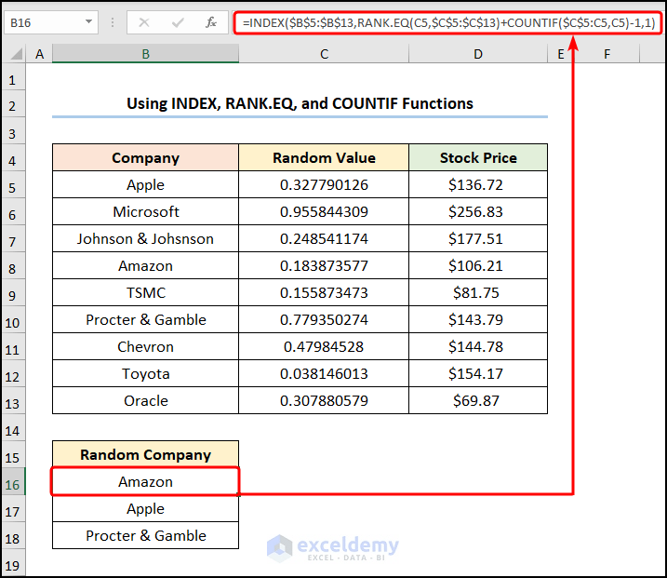The height and width of the screenshot is (578, 667).
Task: Select 'Procter & Gamble' under Random Company
Action: pyautogui.click(x=145, y=535)
